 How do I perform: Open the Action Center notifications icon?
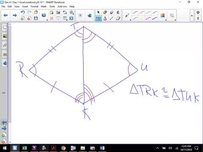click(x=196, y=148)
